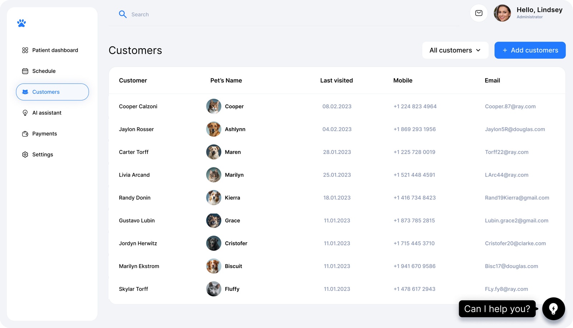
Task: Click Lindsey's profile avatar
Action: (x=502, y=13)
